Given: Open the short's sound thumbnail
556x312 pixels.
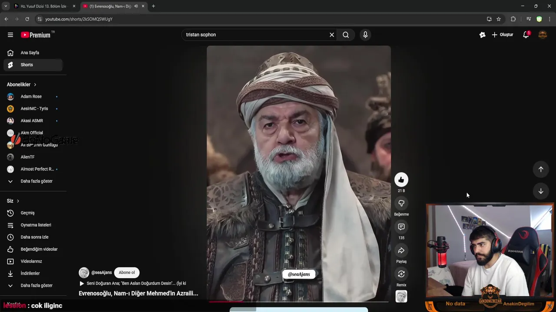Looking at the screenshot, I should click(x=401, y=296).
